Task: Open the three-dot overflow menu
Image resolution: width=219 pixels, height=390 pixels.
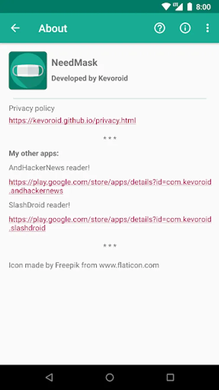Action: pyautogui.click(x=208, y=28)
